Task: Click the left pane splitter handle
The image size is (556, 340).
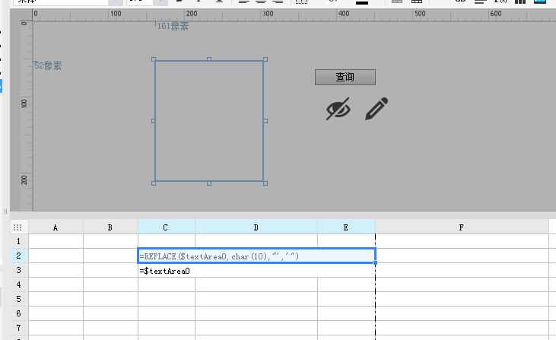Action: (5, 211)
